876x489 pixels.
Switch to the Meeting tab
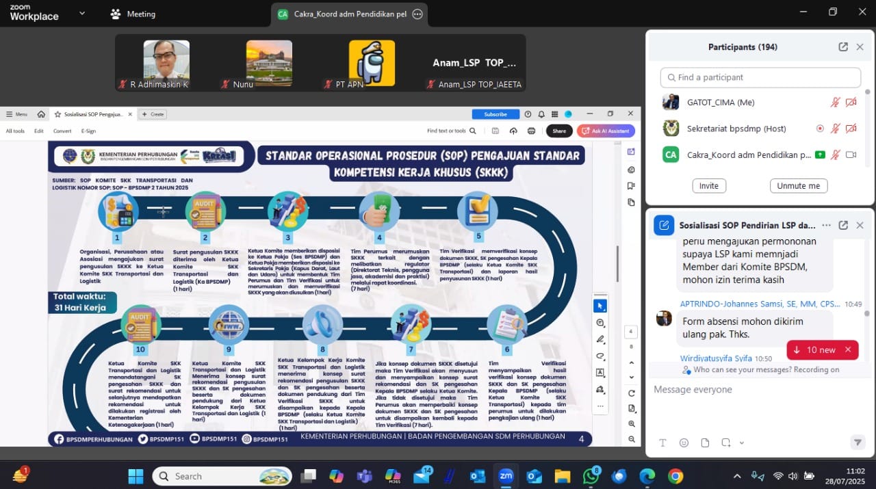coord(133,14)
